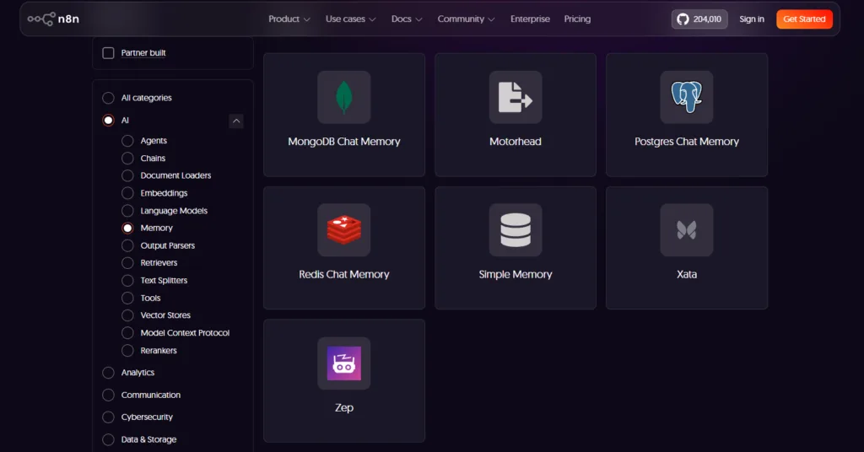Expand the Docs dropdown menu
This screenshot has height=452, width=864.
click(407, 19)
